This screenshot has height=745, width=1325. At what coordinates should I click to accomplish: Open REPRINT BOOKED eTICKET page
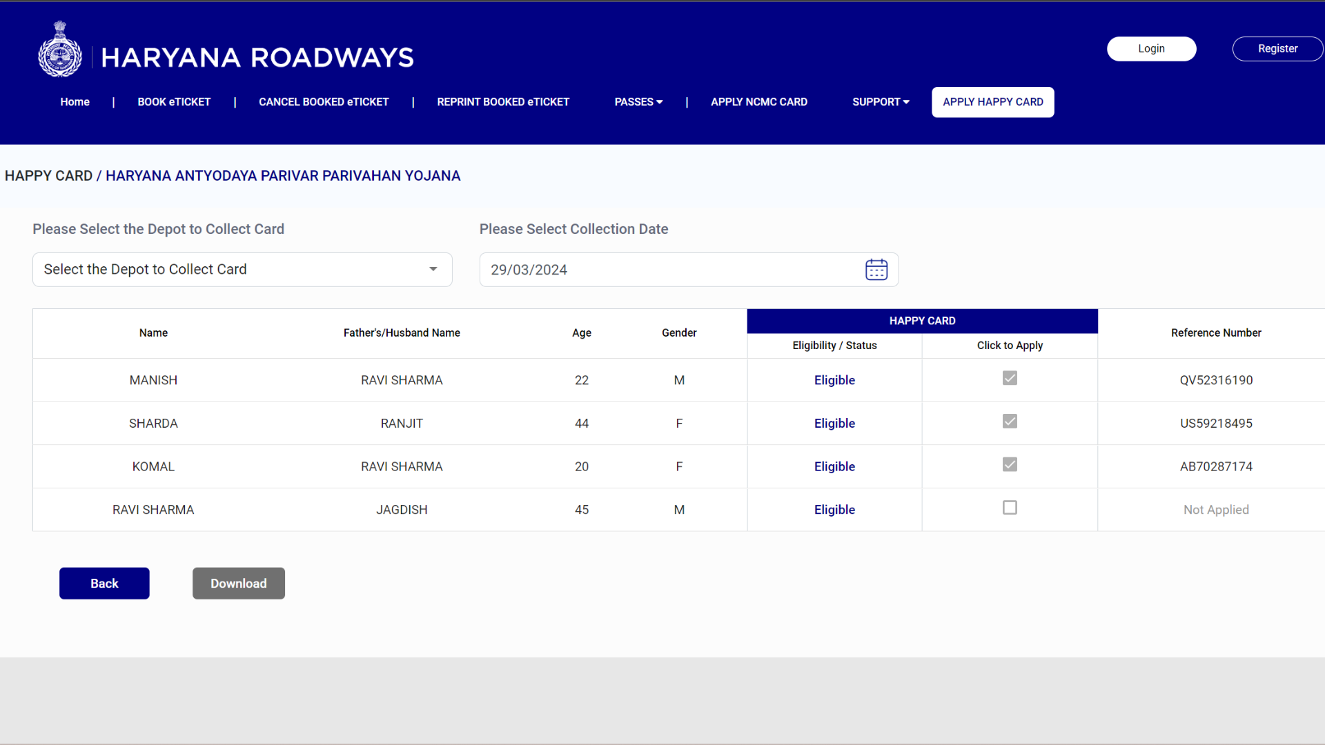tap(503, 102)
